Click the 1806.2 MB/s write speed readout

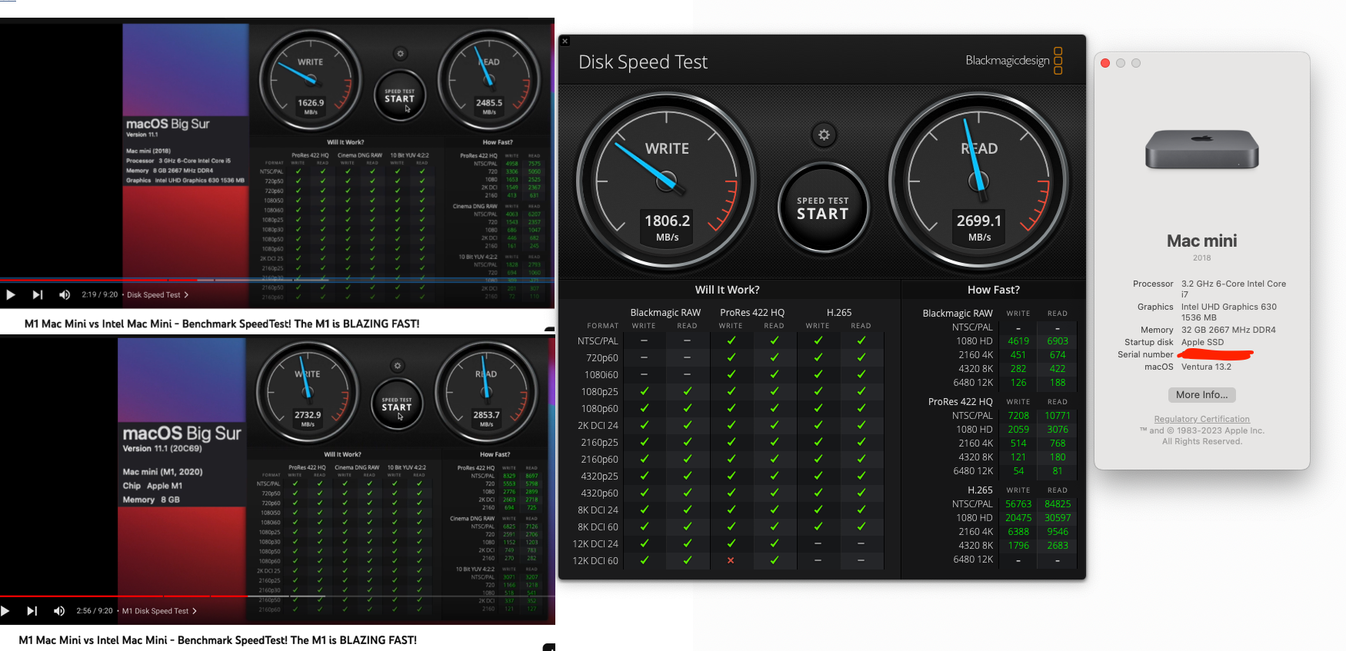[667, 228]
